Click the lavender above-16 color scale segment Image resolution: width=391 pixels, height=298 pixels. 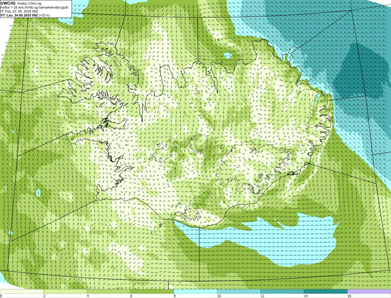369,291
